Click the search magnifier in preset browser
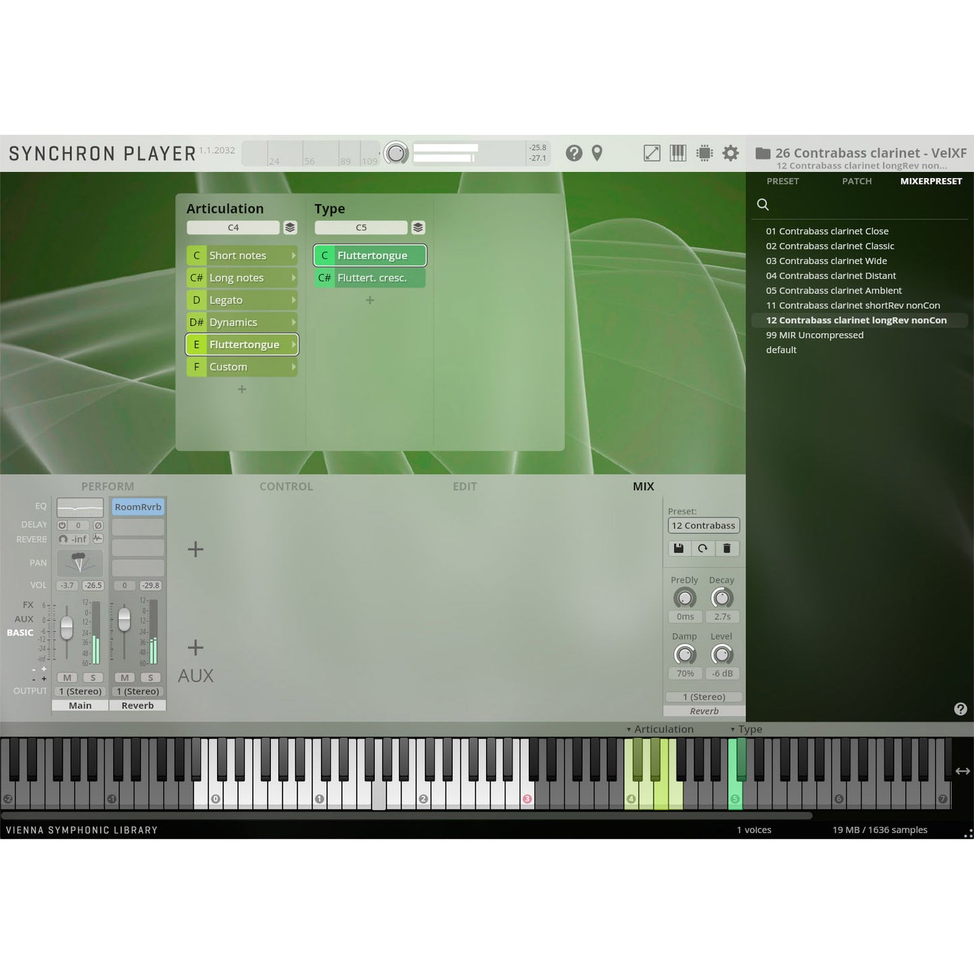This screenshot has height=974, width=974. (763, 204)
